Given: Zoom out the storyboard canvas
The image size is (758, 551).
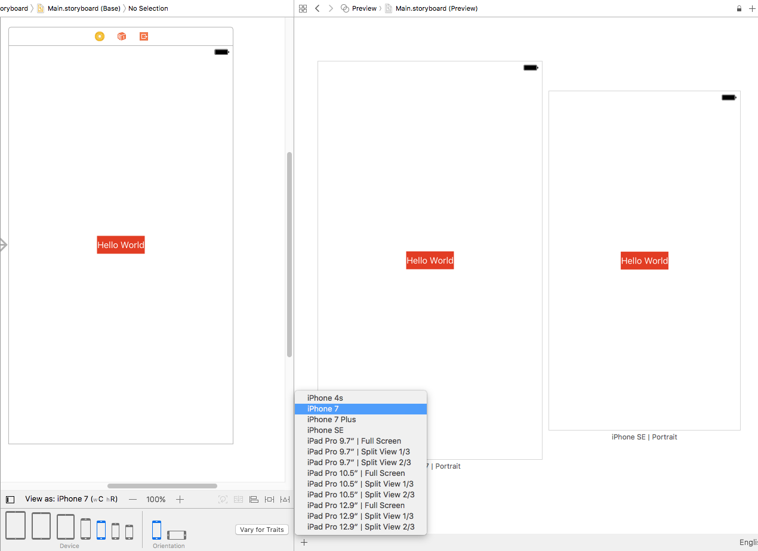Looking at the screenshot, I should click(x=133, y=499).
